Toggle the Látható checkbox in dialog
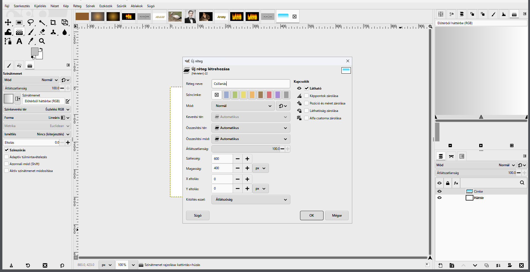The height and width of the screenshot is (272, 530). tap(306, 88)
